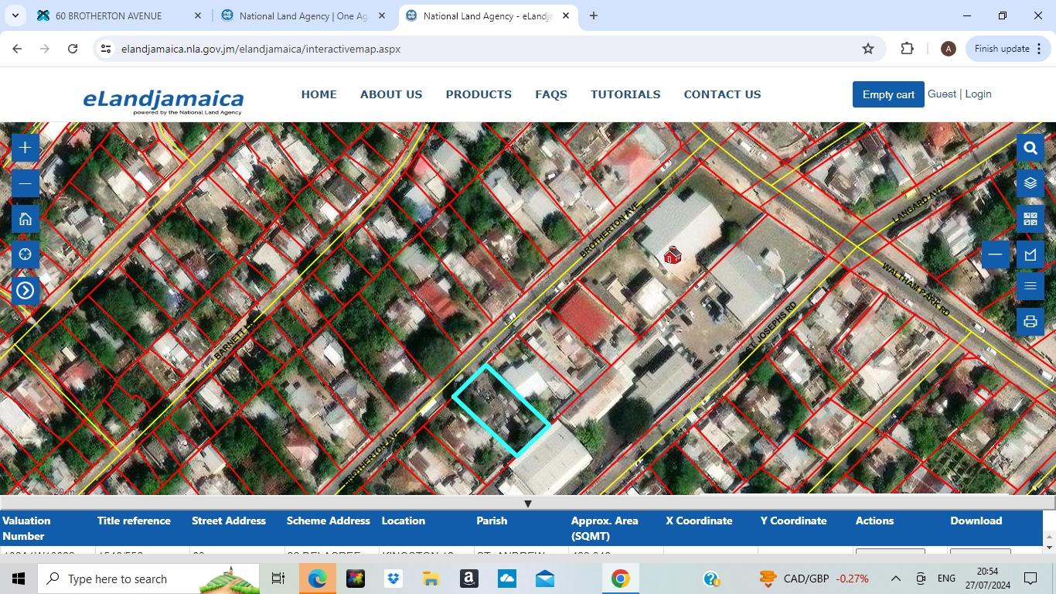Click the Empty cart button

888,94
